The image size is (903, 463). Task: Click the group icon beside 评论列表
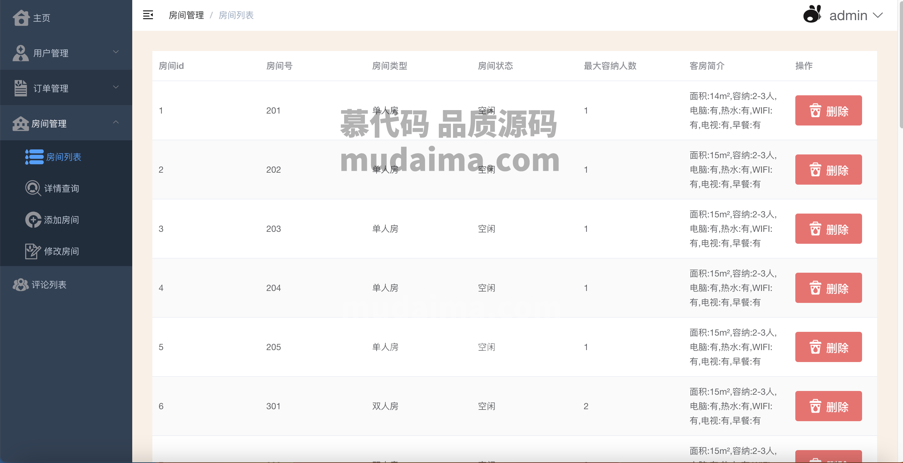point(21,284)
